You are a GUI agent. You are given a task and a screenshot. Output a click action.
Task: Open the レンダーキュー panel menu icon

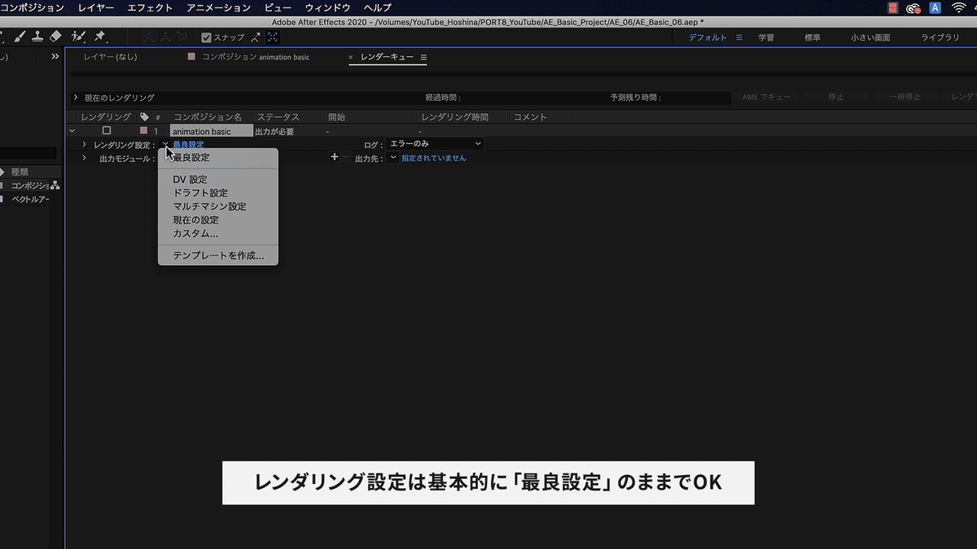point(423,58)
